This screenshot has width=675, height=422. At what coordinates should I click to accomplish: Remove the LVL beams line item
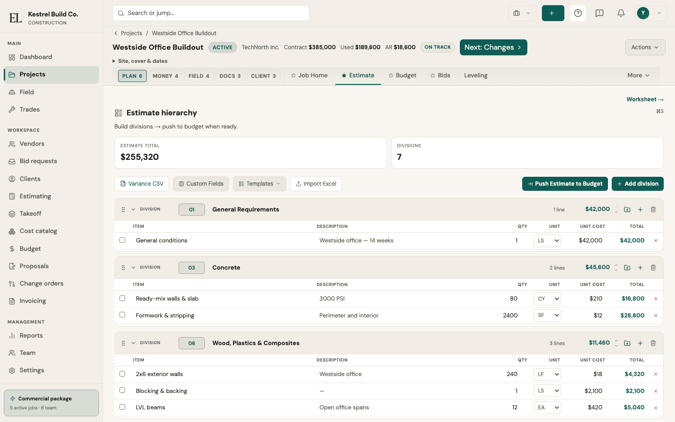pos(656,407)
